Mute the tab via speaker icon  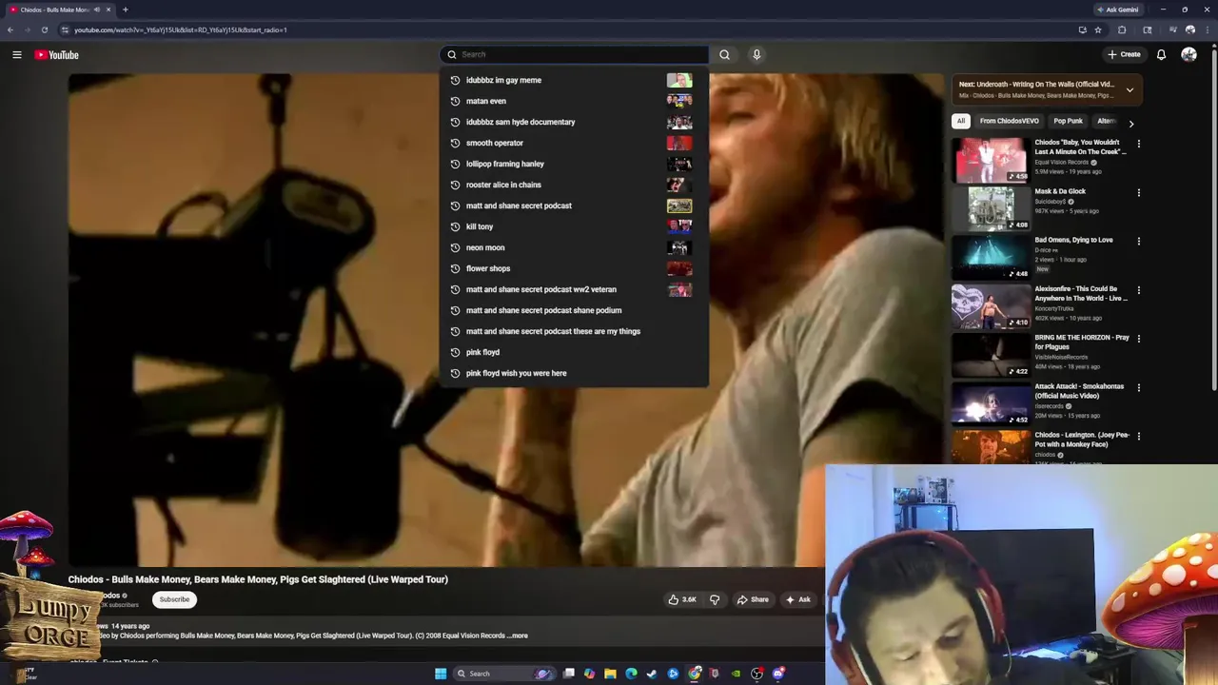click(96, 10)
